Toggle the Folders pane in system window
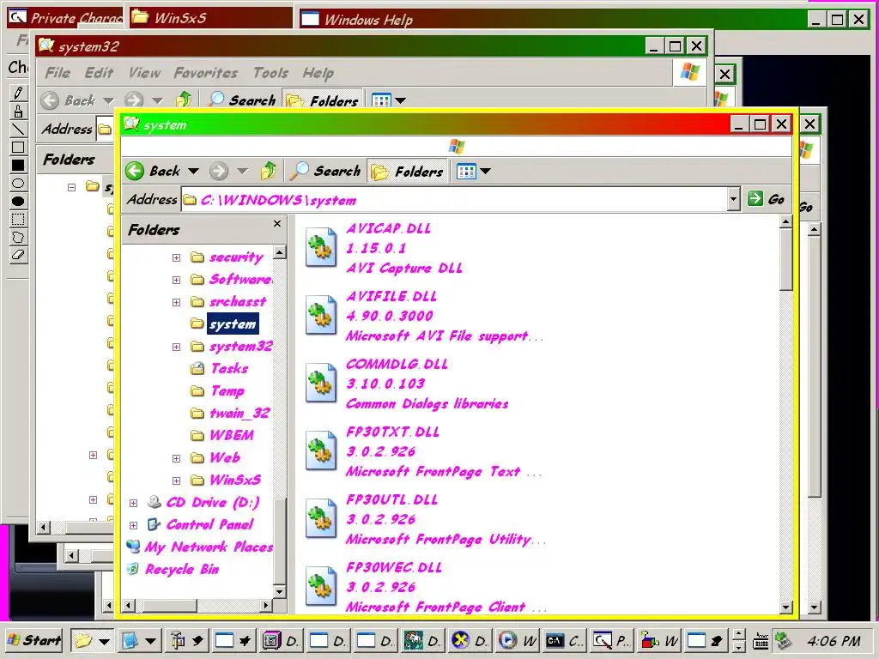Image resolution: width=879 pixels, height=659 pixels. point(408,171)
